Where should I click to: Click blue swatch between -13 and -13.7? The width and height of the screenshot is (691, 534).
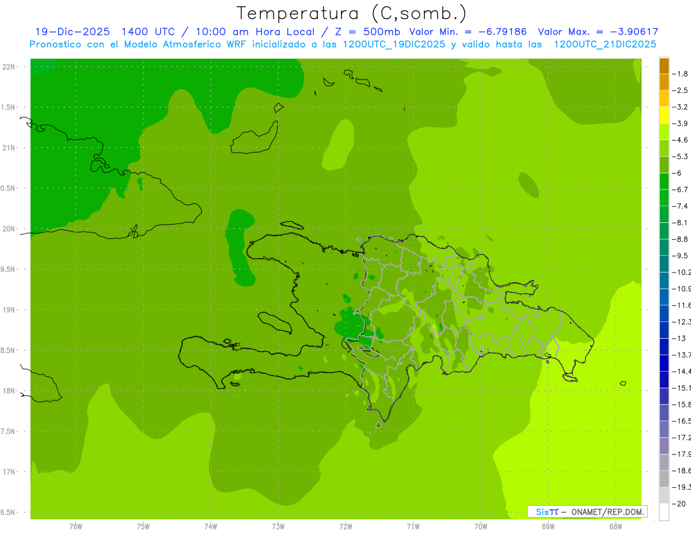664,347
